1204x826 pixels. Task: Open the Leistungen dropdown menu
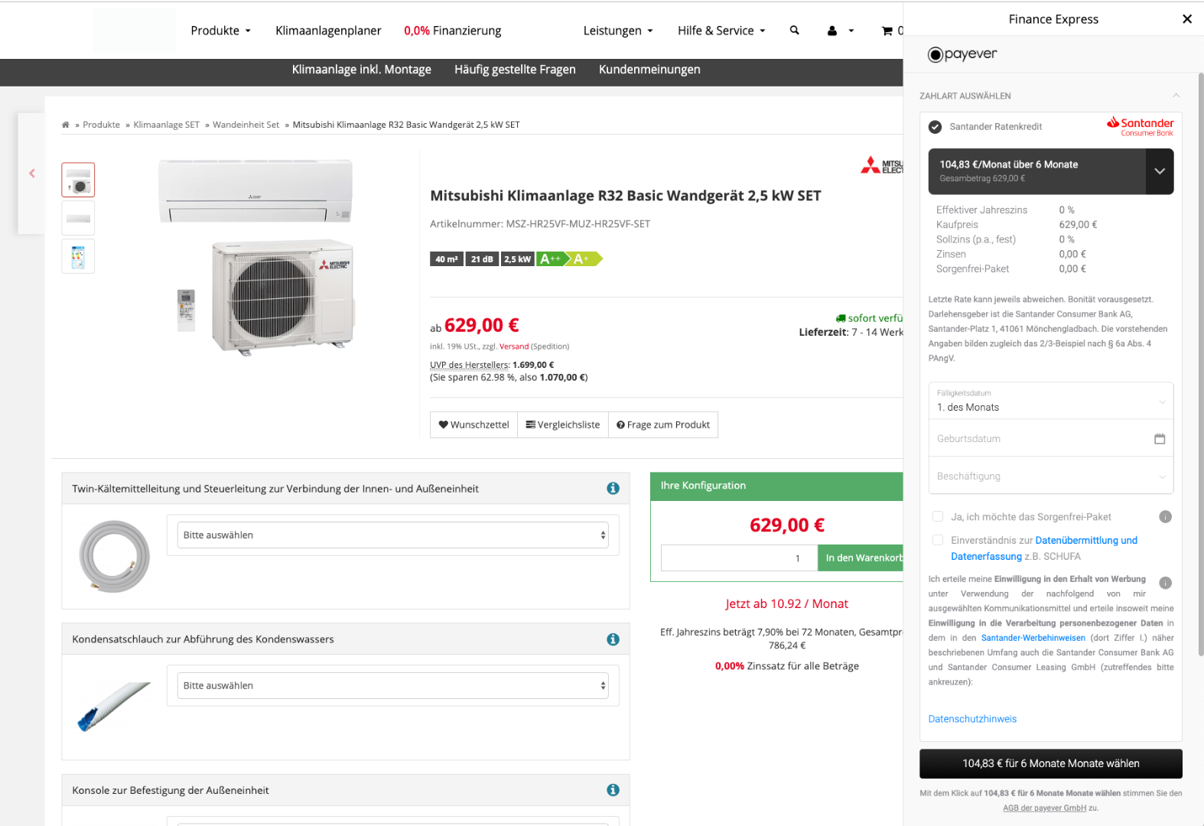[618, 31]
